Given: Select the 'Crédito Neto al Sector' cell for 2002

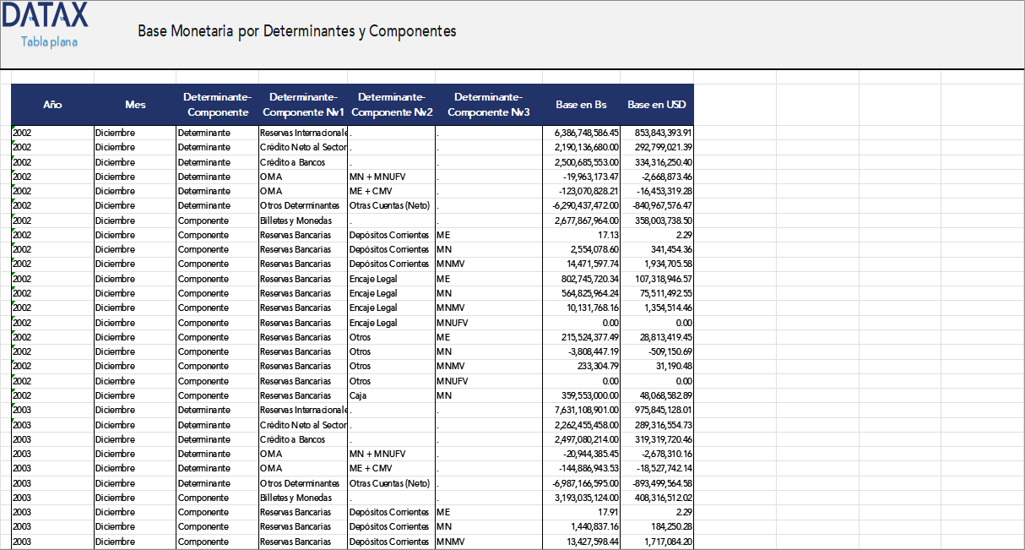Looking at the screenshot, I should tap(301, 147).
